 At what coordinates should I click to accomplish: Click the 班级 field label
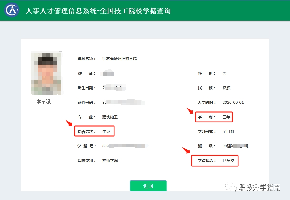click(207, 146)
